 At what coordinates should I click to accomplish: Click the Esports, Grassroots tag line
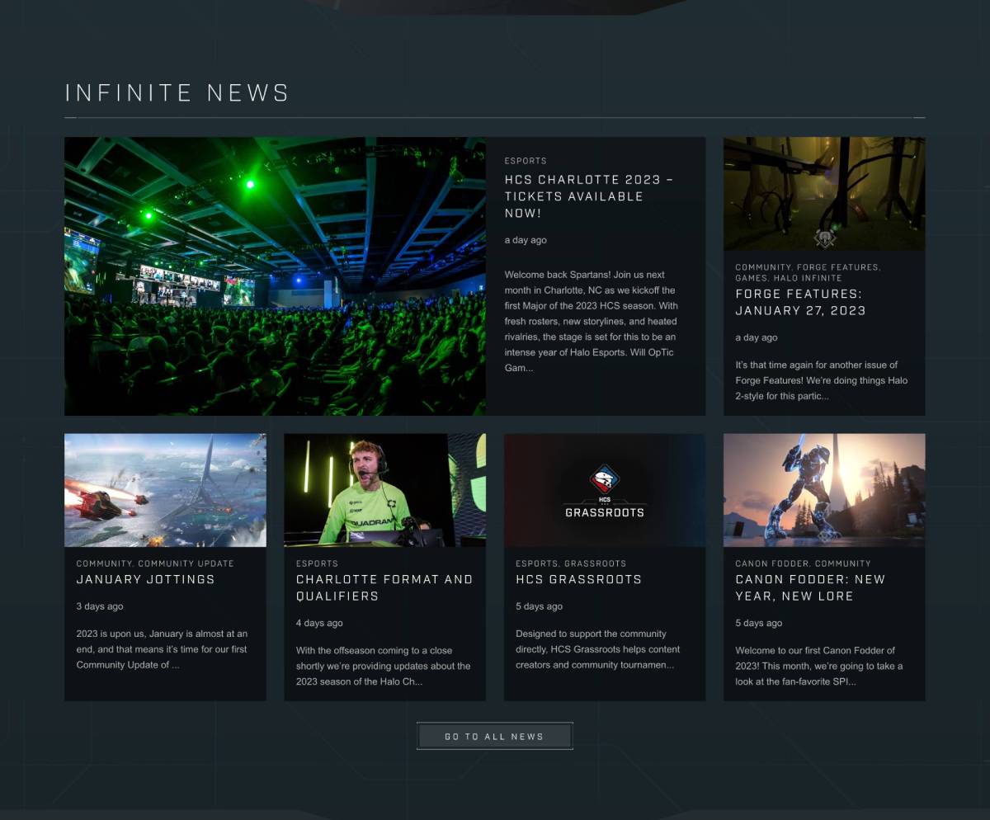(571, 563)
